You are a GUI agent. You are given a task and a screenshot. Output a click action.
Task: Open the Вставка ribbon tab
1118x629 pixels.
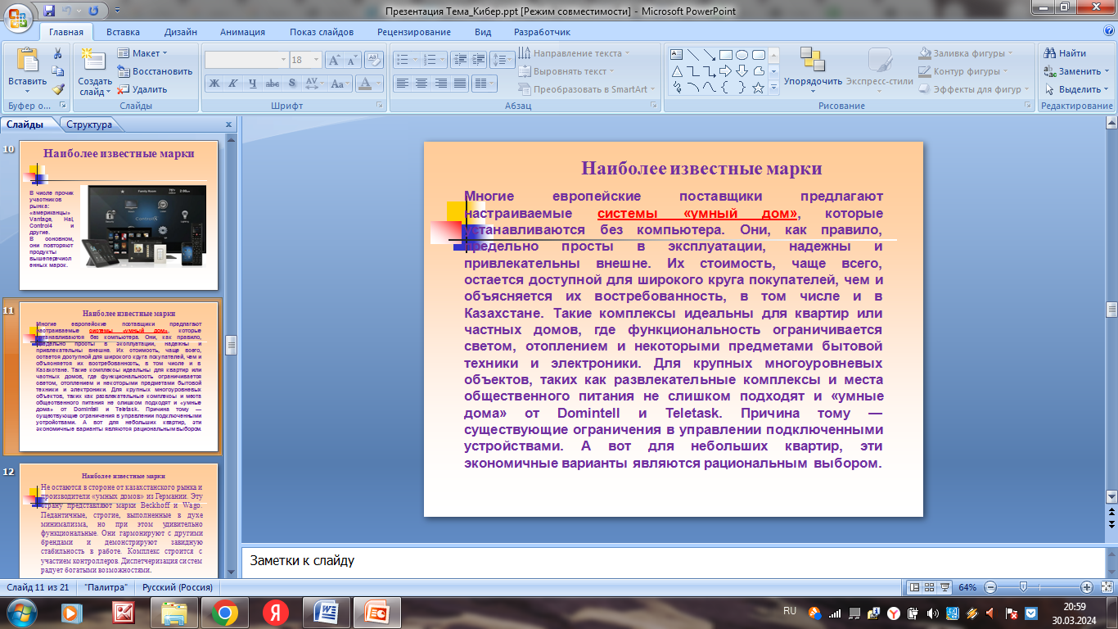(x=123, y=32)
